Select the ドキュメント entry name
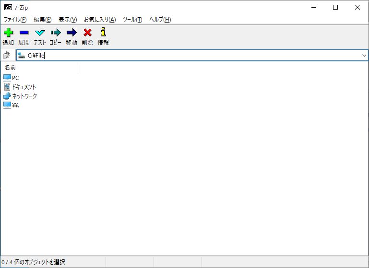The image size is (369, 268). (24, 87)
